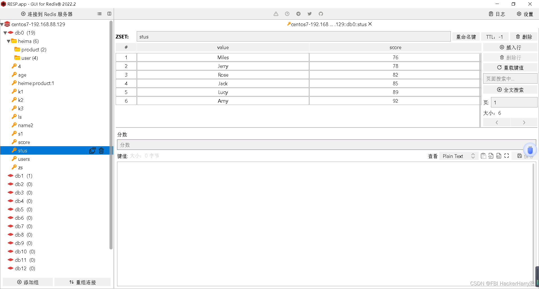Select the zs key
This screenshot has width=539, height=289.
point(20,168)
